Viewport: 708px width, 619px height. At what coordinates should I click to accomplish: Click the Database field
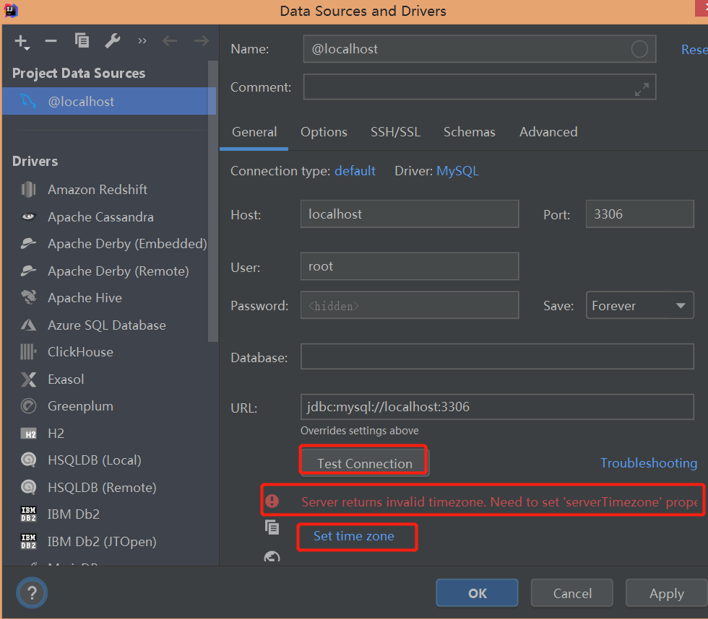click(497, 356)
